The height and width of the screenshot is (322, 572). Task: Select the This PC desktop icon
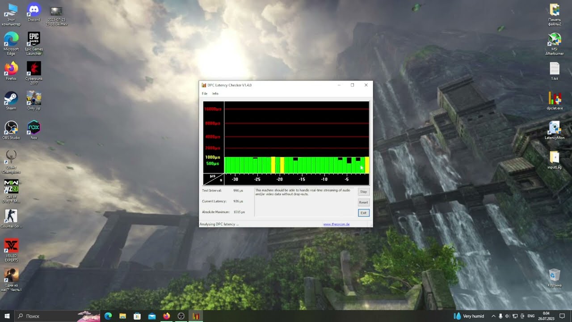coord(11,16)
